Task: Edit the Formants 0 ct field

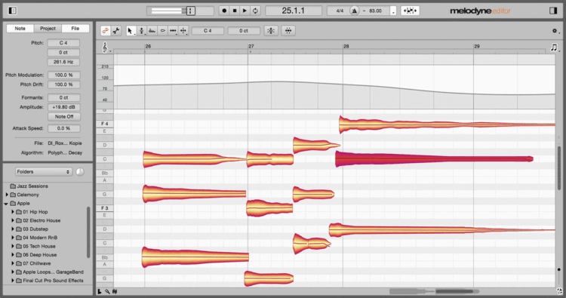Action: pos(63,97)
